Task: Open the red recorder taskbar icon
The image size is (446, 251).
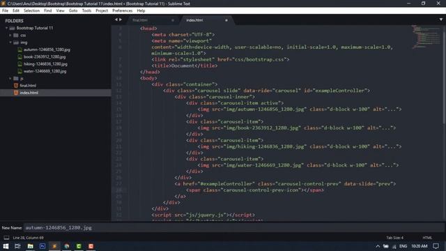Action: 91,246
